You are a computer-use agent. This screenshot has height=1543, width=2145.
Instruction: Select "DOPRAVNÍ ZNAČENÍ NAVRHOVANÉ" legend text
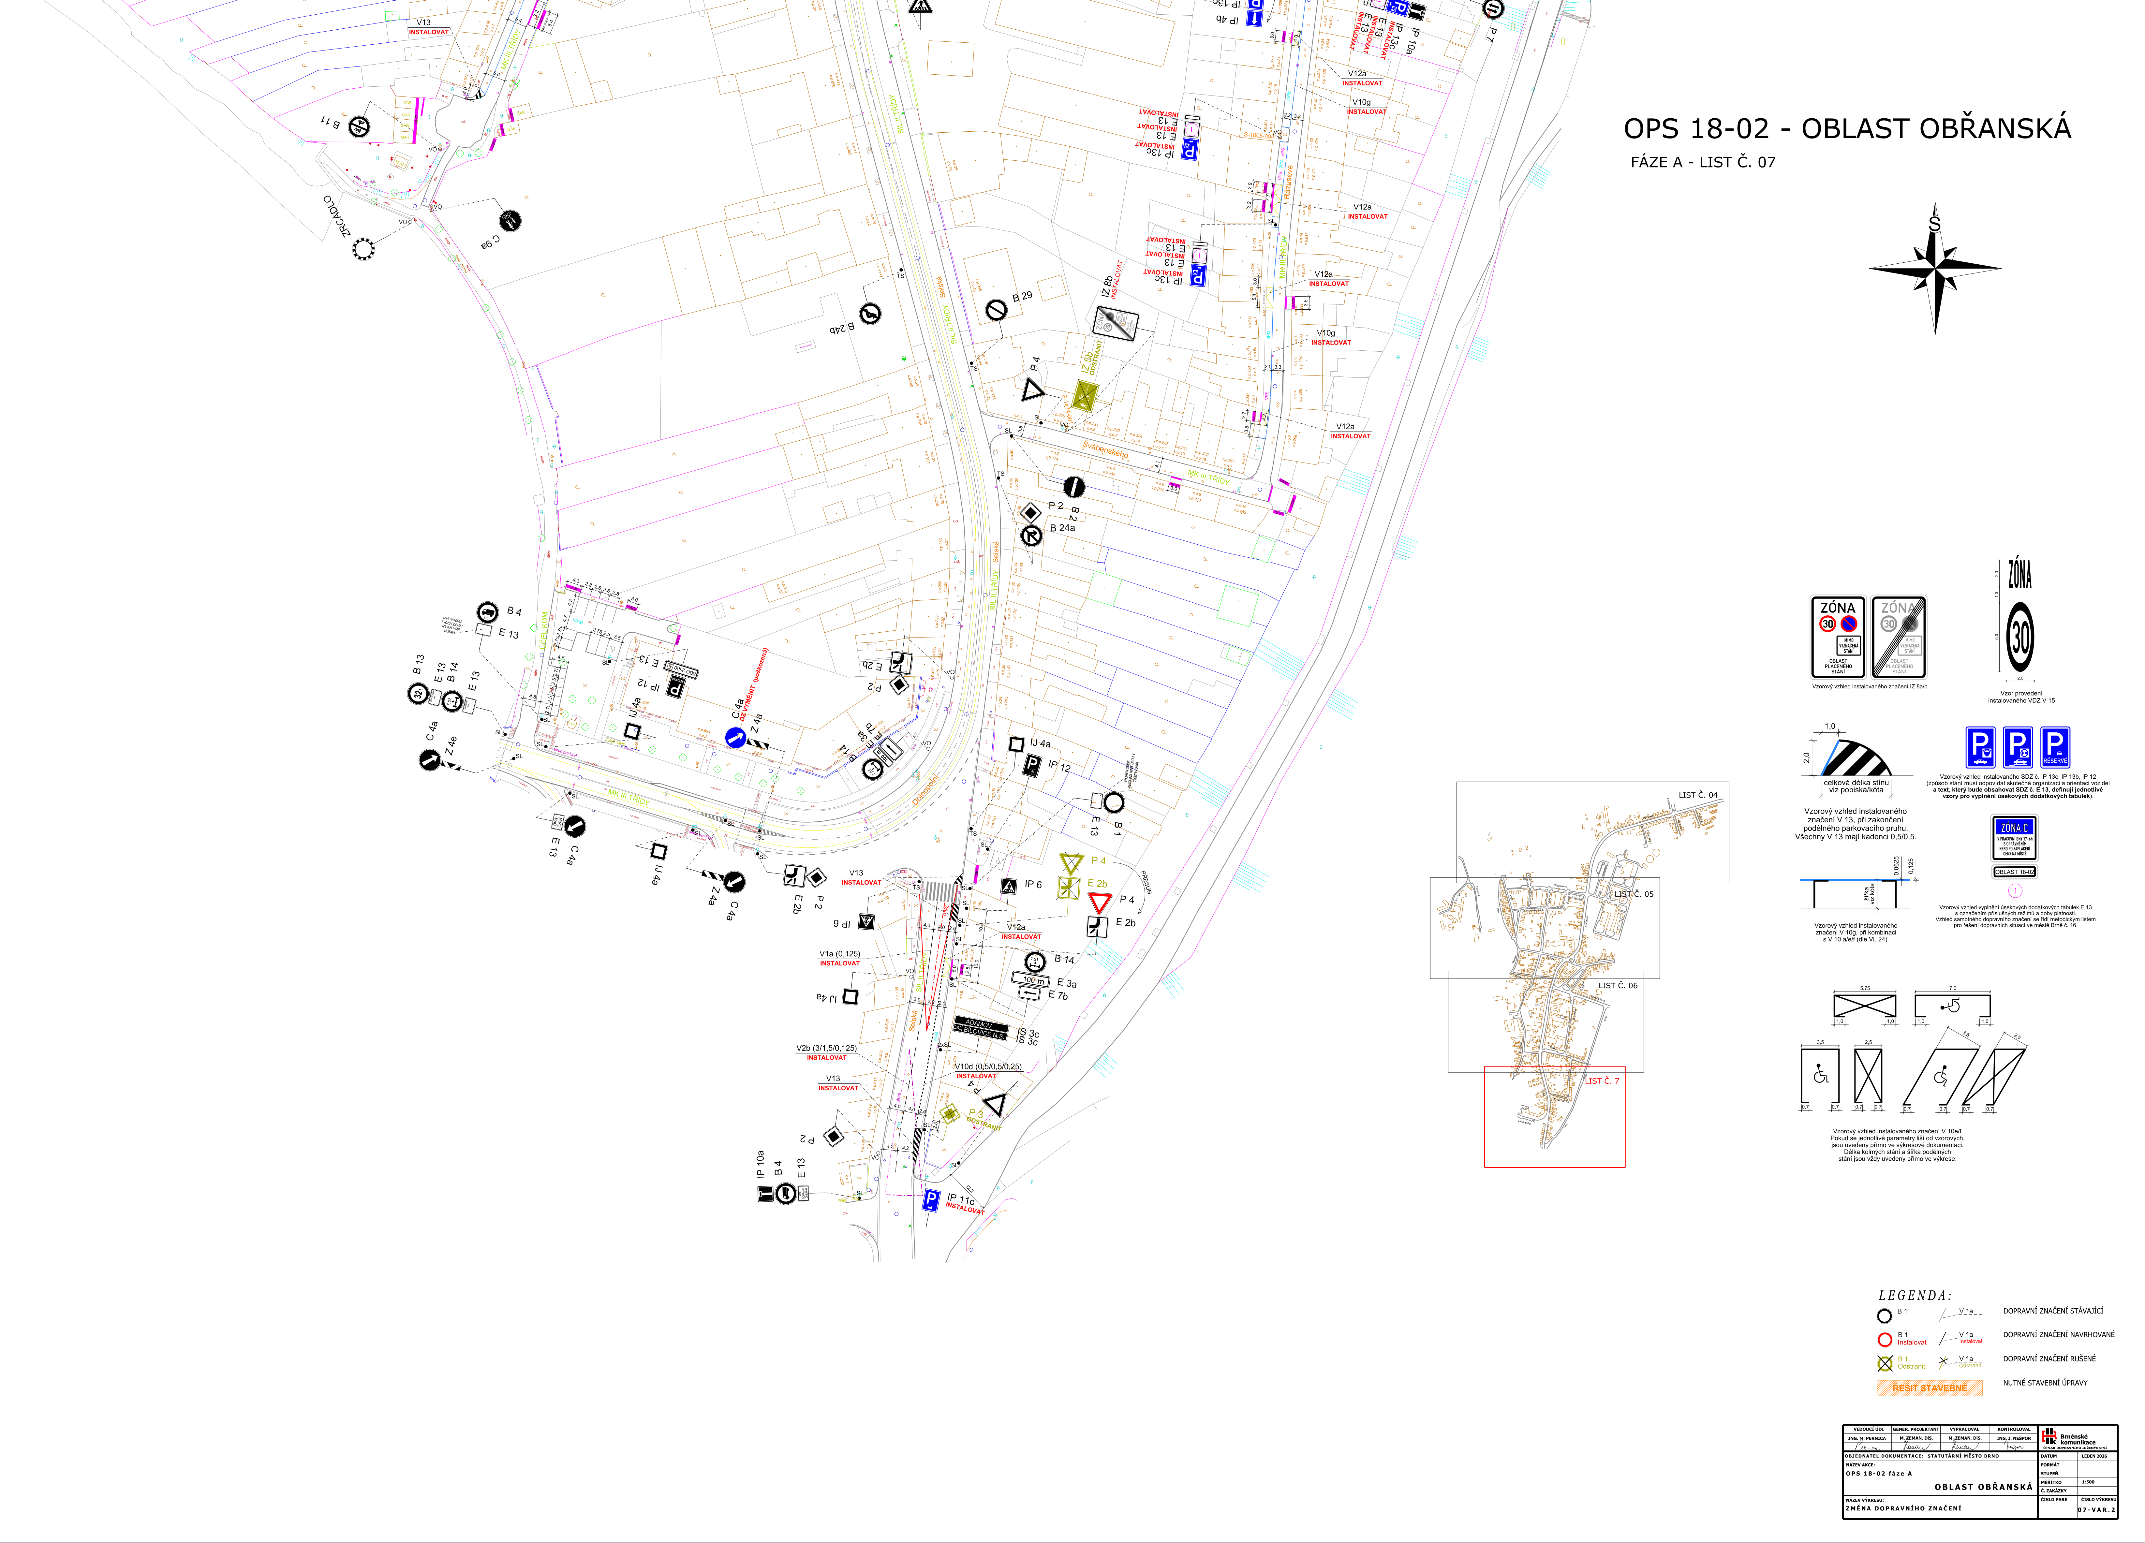click(2059, 1335)
